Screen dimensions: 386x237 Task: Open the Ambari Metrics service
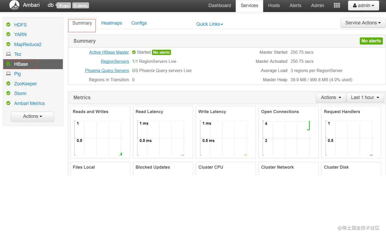click(29, 103)
